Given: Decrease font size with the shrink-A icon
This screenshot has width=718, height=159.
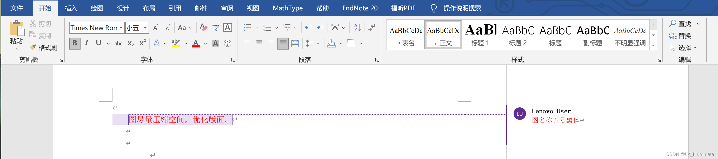Looking at the screenshot, I should tap(168, 27).
